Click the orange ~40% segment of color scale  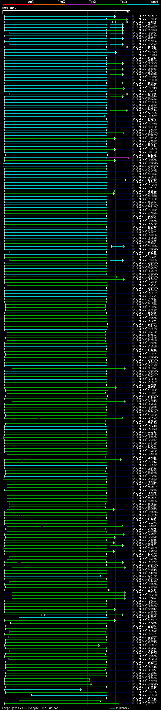pos(49,5)
